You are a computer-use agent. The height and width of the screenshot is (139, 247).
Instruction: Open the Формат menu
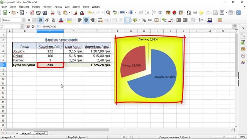tap(47, 7)
